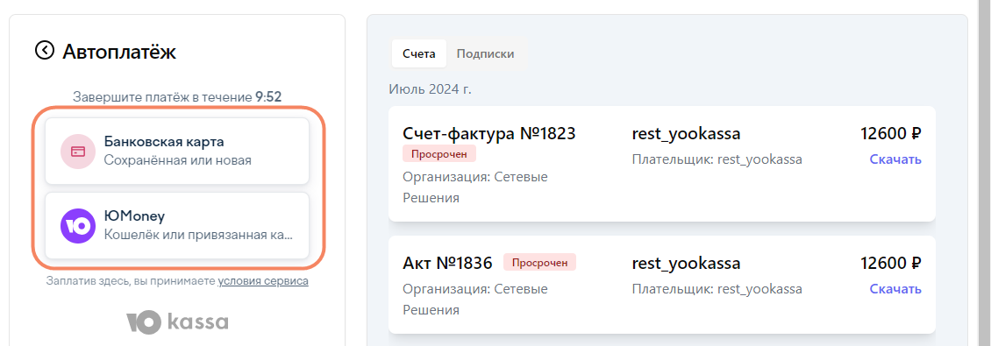Click Плательщик line in Акт 1836 card
The width and height of the screenshot is (991, 346).
(717, 289)
